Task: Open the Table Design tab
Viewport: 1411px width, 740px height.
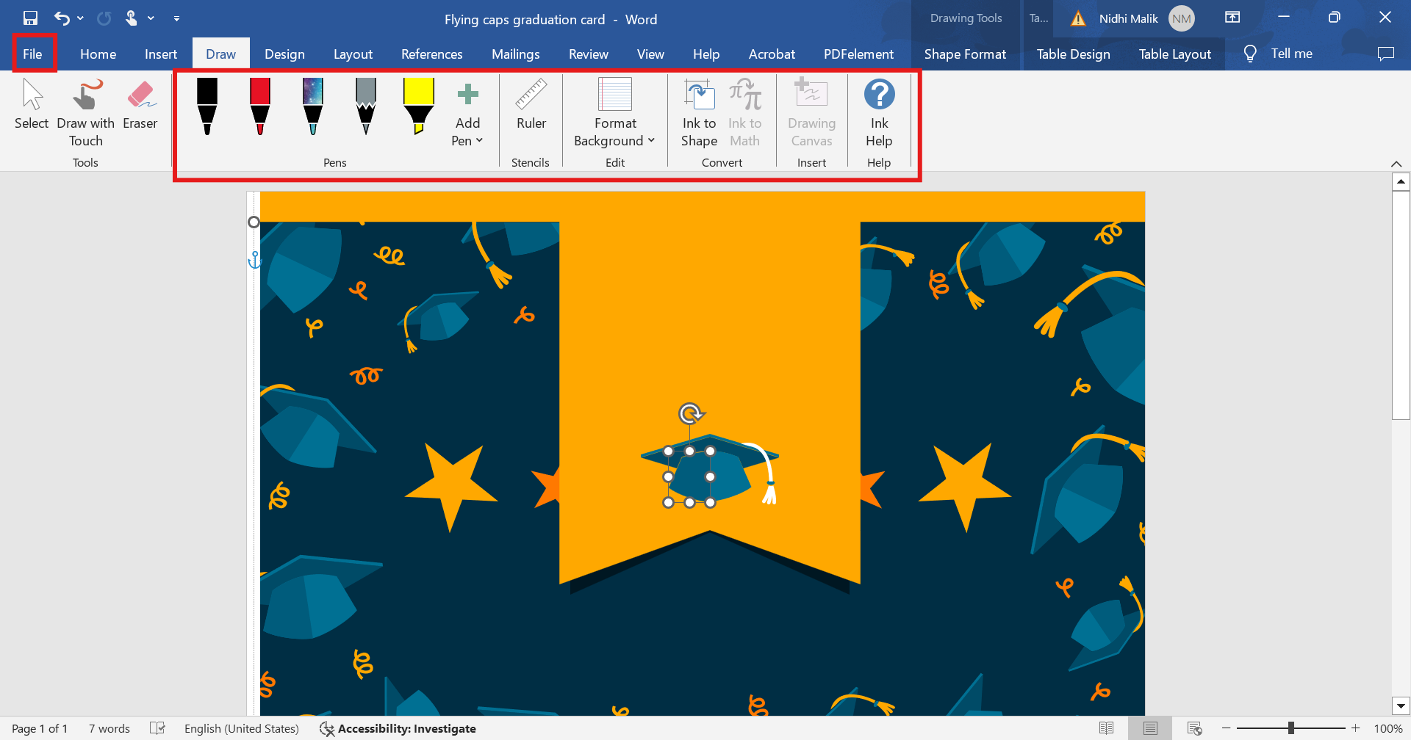Action: pos(1074,54)
